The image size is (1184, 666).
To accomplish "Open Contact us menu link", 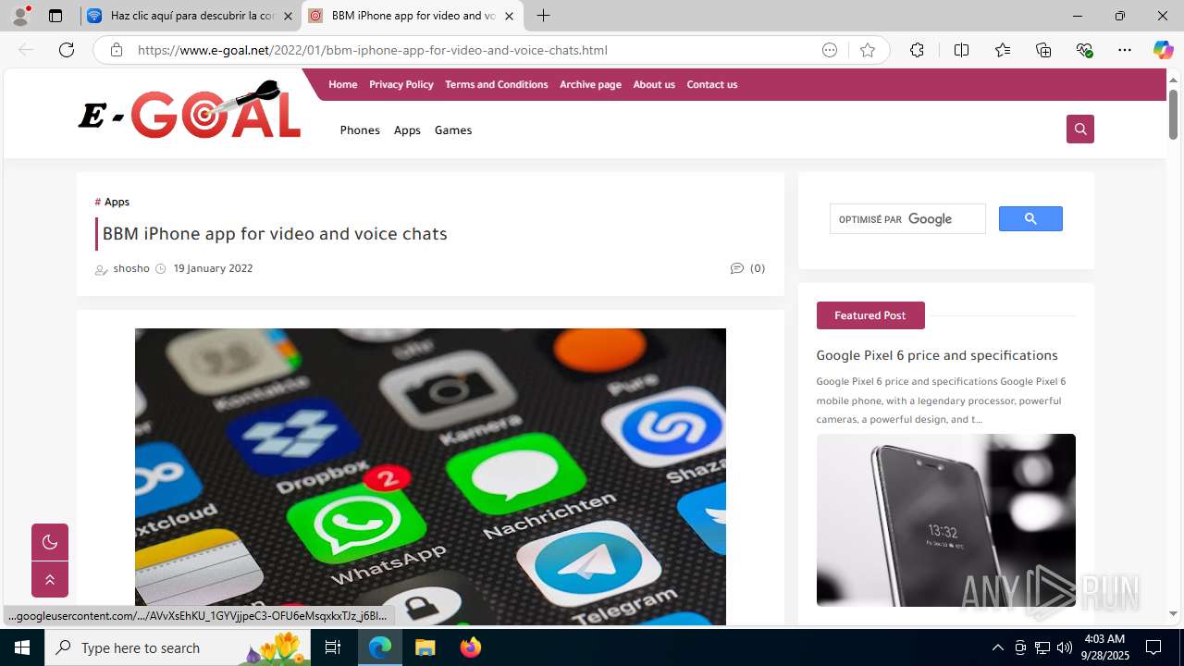I will 711,84.
